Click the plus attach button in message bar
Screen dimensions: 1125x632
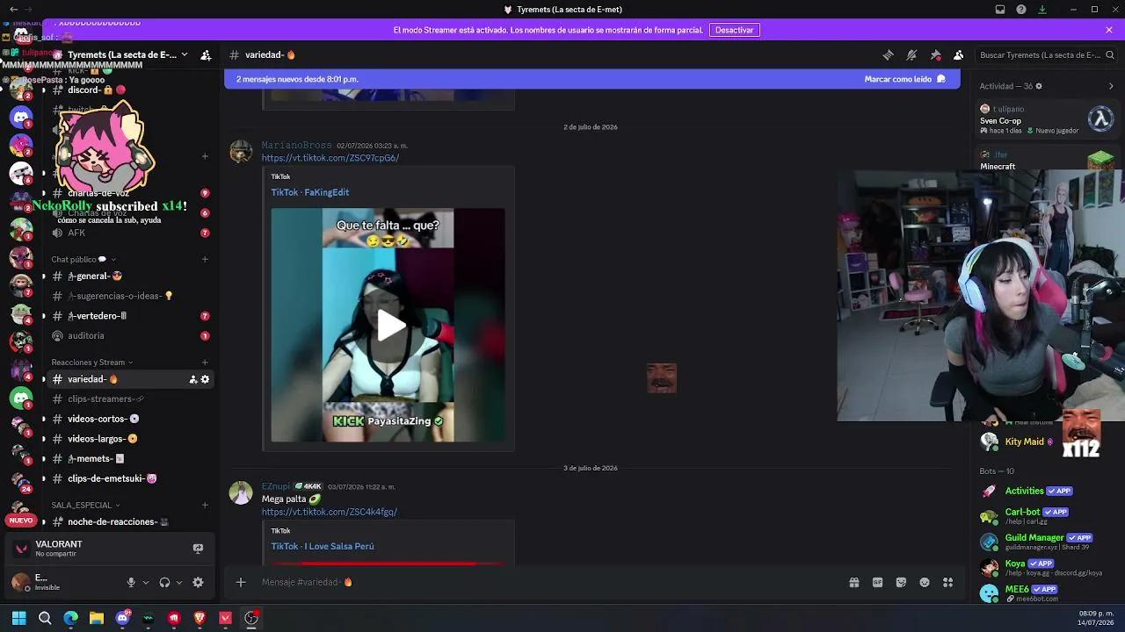click(240, 582)
